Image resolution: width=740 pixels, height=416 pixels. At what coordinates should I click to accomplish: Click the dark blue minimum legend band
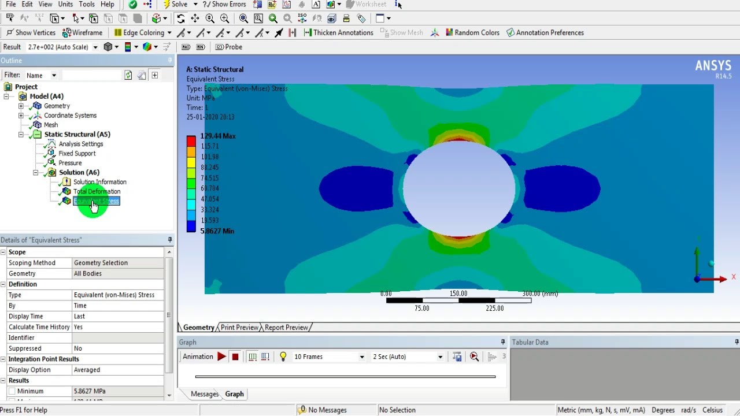point(191,226)
